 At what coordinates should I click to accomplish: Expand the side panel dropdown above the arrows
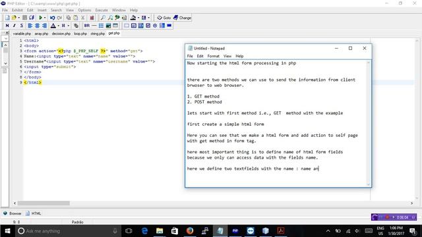click(x=6, y=39)
